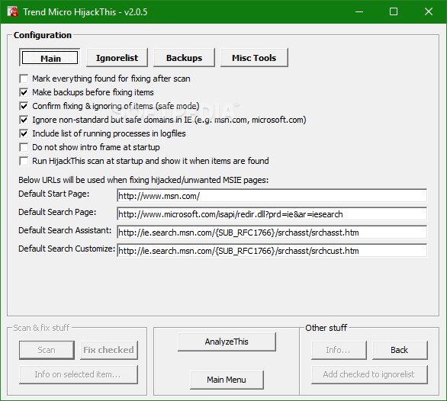Click the Info... button in Other stuff
The width and height of the screenshot is (447, 401).
tap(339, 350)
